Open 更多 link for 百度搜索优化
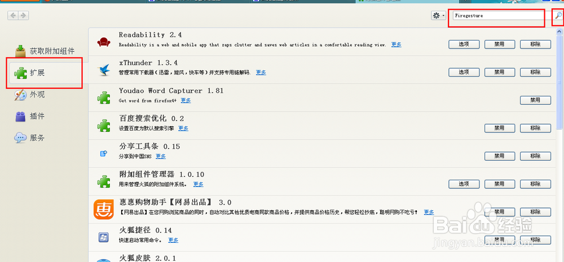 click(x=183, y=128)
